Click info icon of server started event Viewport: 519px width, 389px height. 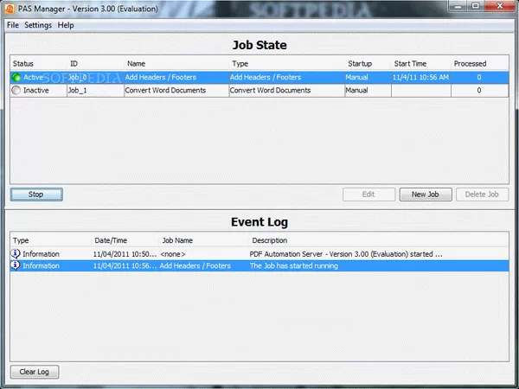16,253
